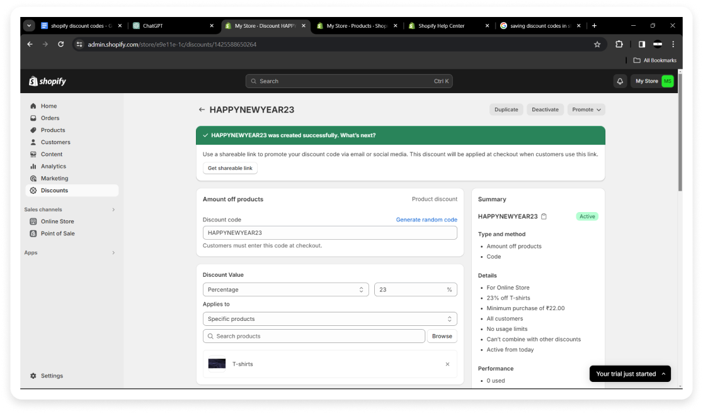Copy HAPPYNEWYEAR23 code via clipboard icon
The width and height of the screenshot is (703, 414).
click(544, 216)
